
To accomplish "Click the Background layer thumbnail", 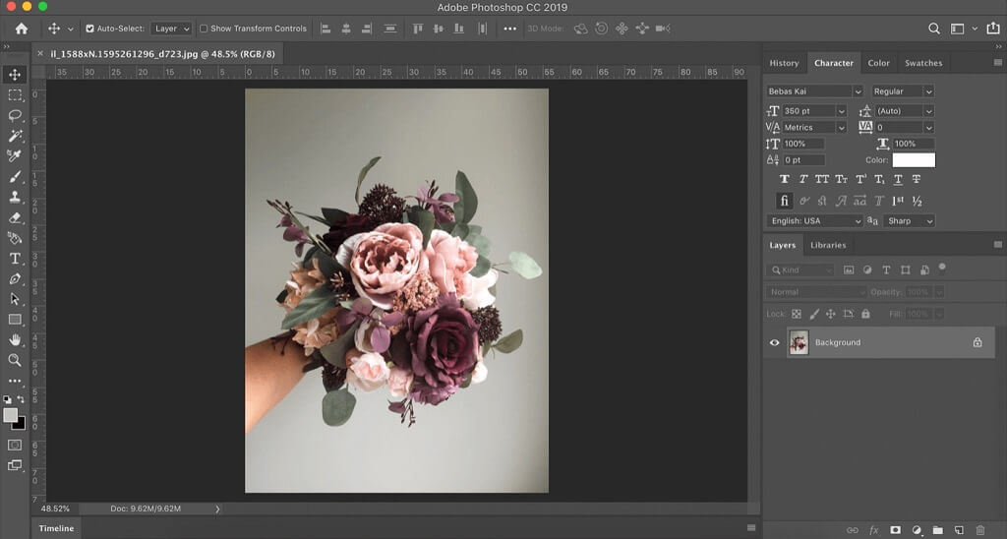I will coord(799,342).
